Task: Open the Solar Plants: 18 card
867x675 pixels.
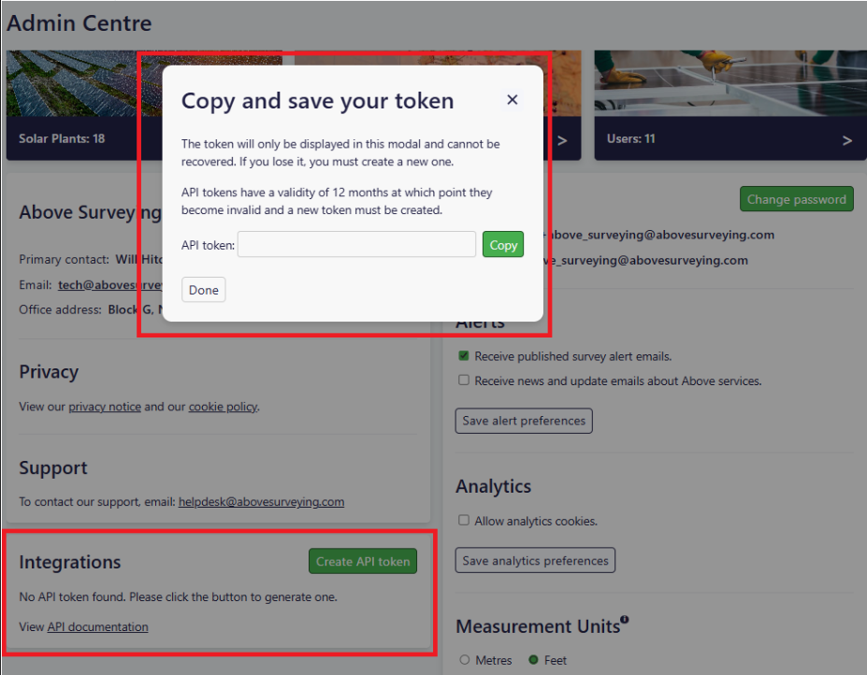Action: pos(75,138)
